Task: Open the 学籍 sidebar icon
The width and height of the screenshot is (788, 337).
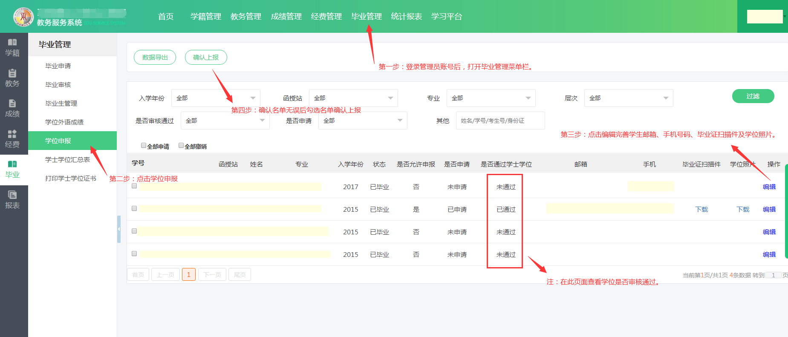Action: (12, 47)
